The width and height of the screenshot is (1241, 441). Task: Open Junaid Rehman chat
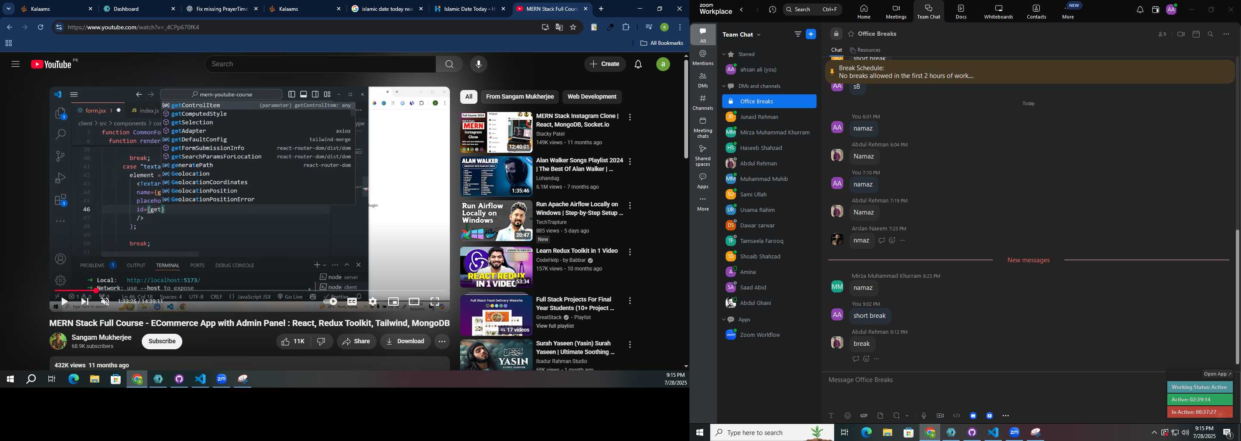click(769, 117)
